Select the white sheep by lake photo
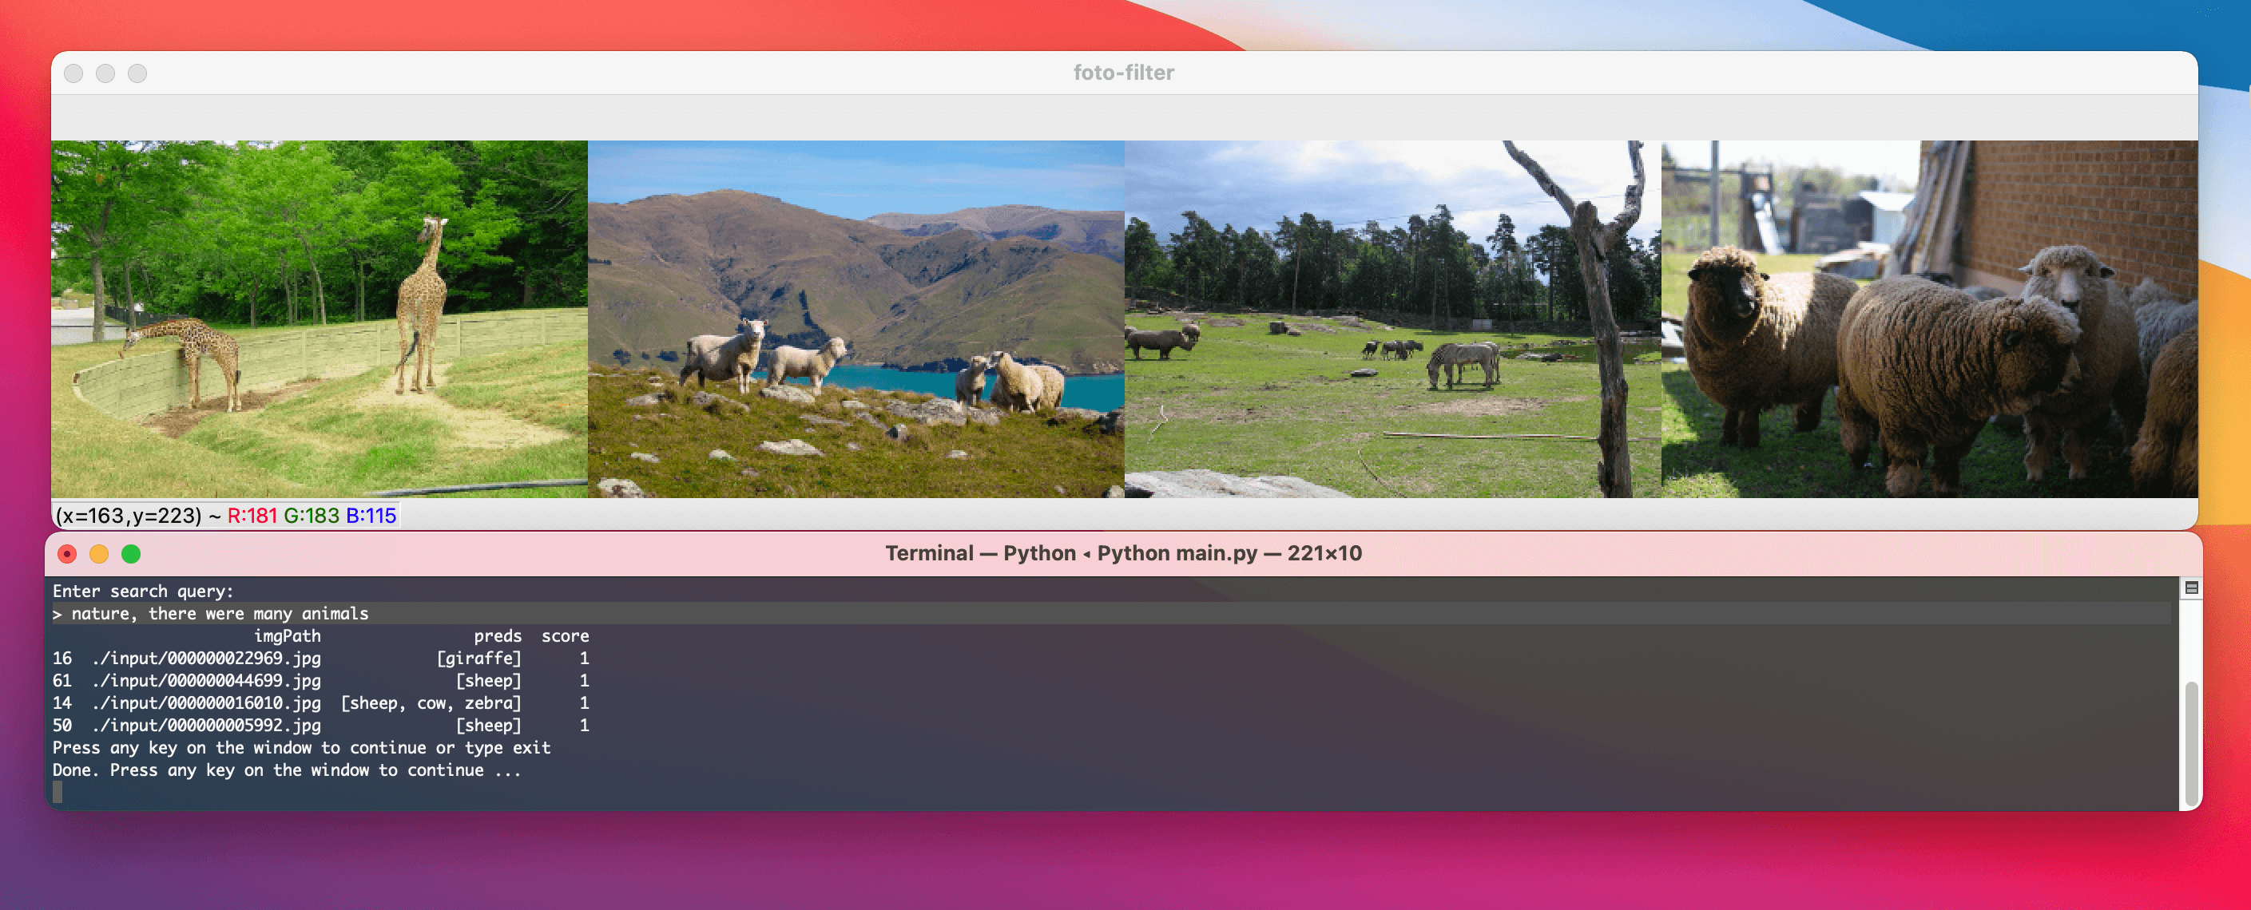Viewport: 2251px width, 910px height. coord(856,318)
